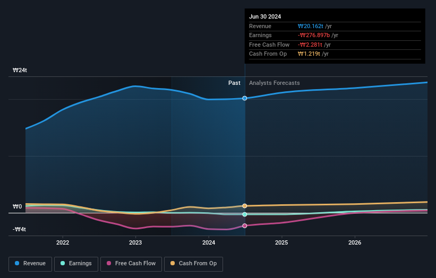Image resolution: width=436 pixels, height=278 pixels.
Task: Toggle the Earnings legend series
Action: (76, 264)
